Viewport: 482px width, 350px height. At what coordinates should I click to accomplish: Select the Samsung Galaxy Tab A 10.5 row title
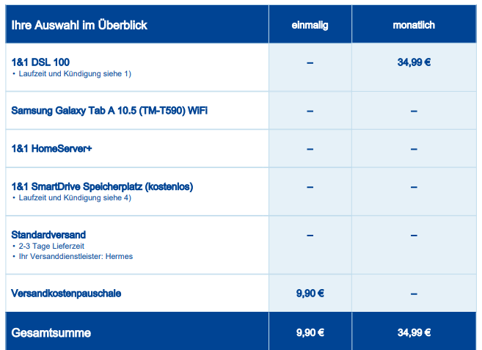coord(109,110)
